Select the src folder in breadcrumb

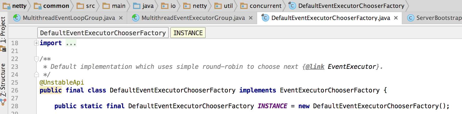(x=86, y=6)
